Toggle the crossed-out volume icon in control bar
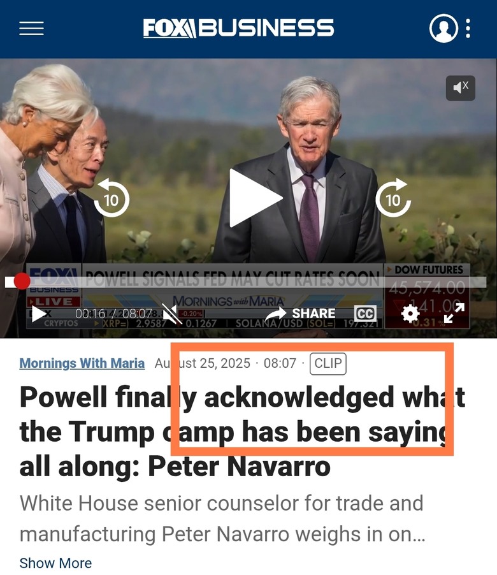This screenshot has height=575, width=497. pos(172,314)
